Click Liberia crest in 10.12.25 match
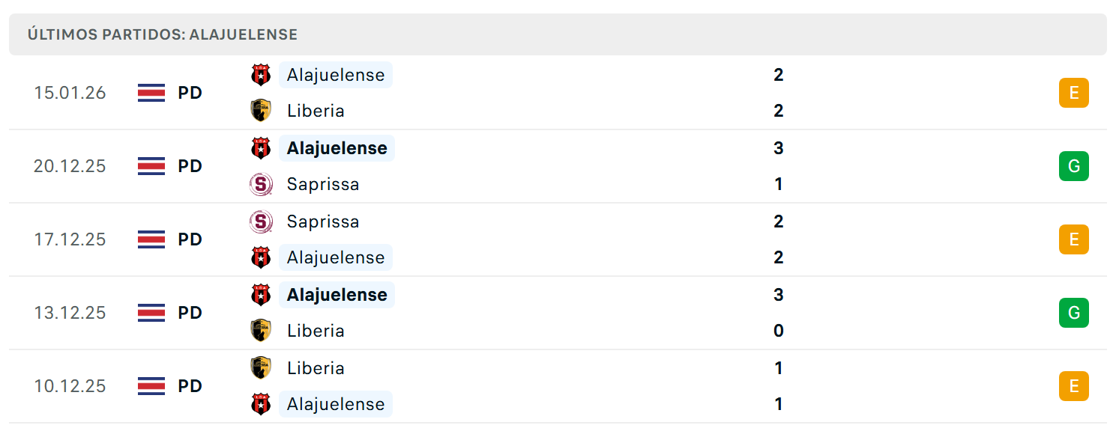 point(261,368)
